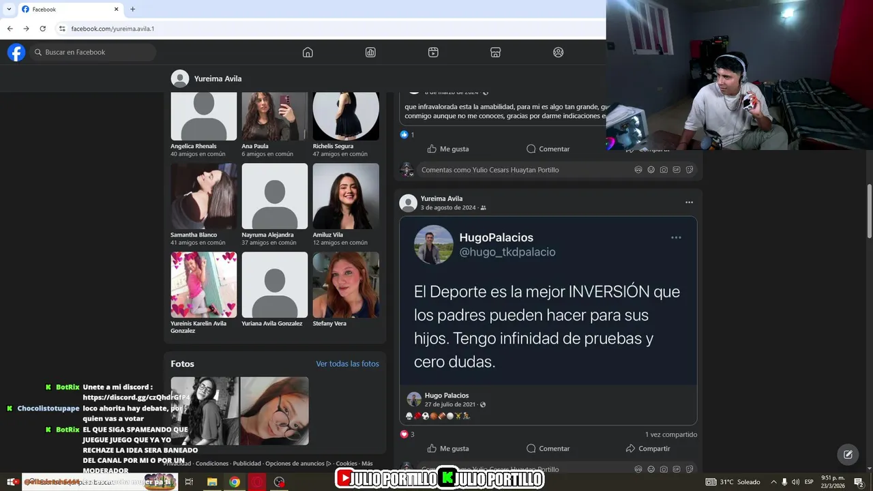Image resolution: width=873 pixels, height=491 pixels.
Task: Open Reels video icon in top navigation
Action: click(433, 53)
